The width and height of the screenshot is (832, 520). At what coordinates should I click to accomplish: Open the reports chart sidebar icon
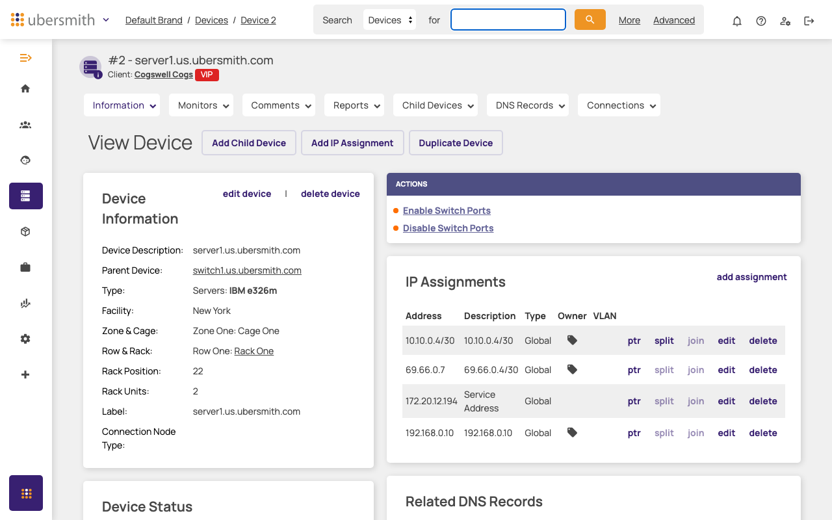pos(25,303)
